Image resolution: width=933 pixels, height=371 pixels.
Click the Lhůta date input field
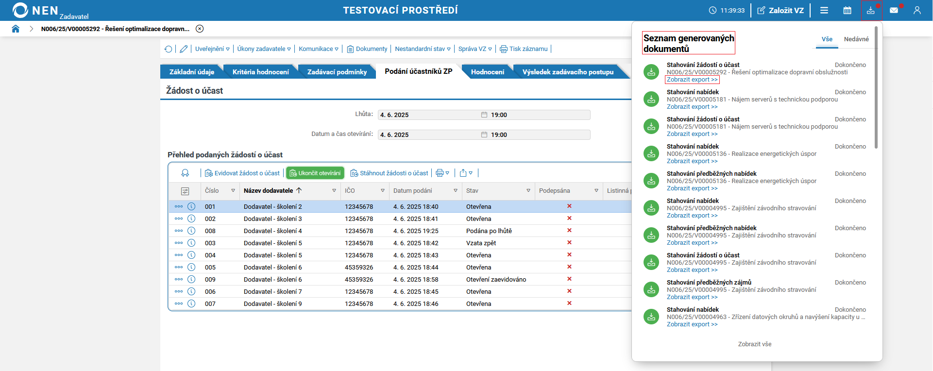[427, 115]
